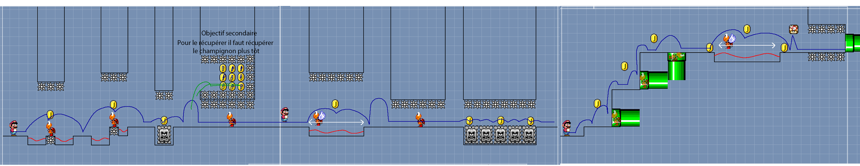
Task: Select the red Koopa below the coin chamber
Action: 231,119
